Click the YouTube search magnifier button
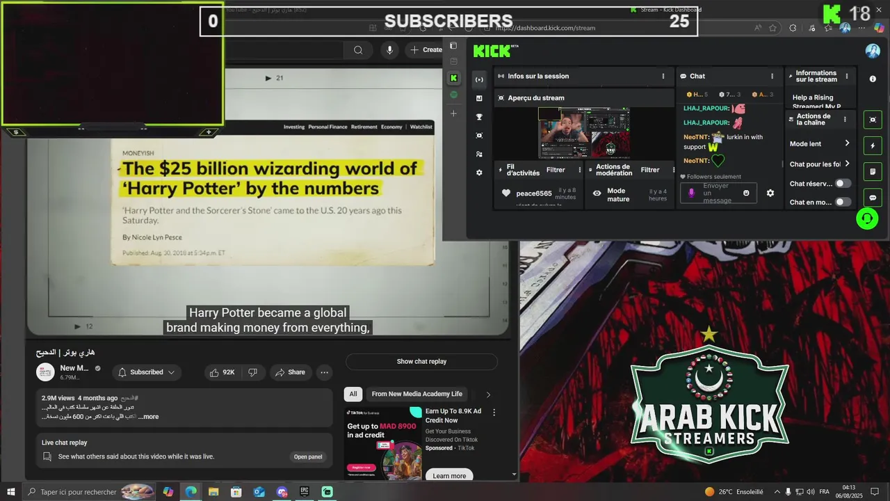Screen dimensions: 890x501 coord(358,50)
